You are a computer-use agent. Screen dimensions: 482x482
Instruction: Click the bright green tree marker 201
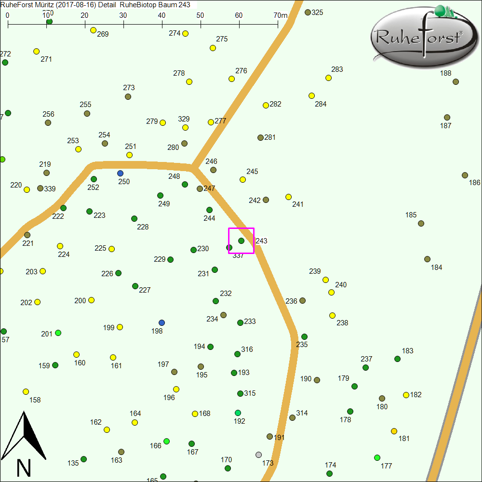click(x=57, y=333)
